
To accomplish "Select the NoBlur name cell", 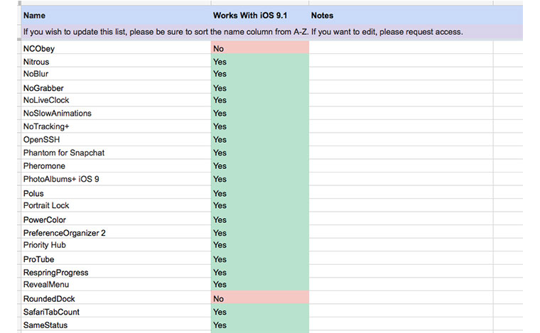I will [116, 74].
